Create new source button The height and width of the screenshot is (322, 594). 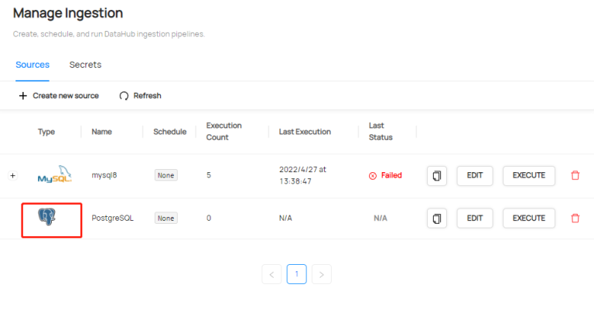point(59,96)
